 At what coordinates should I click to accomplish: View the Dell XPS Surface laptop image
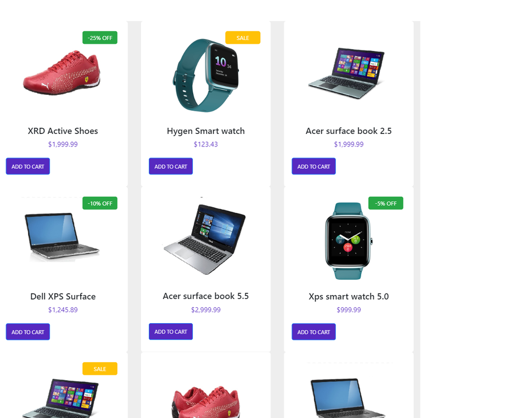coord(62,236)
